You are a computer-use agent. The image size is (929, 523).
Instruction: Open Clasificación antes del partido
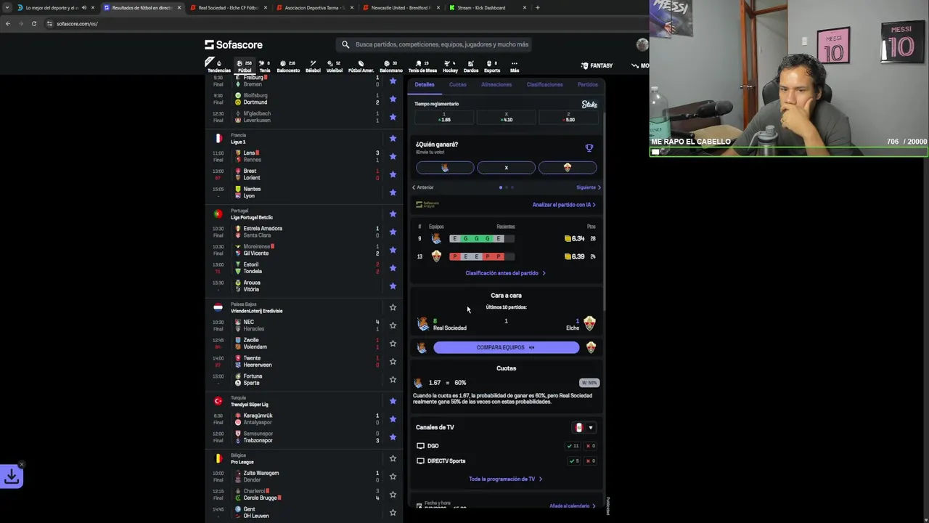coord(505,273)
